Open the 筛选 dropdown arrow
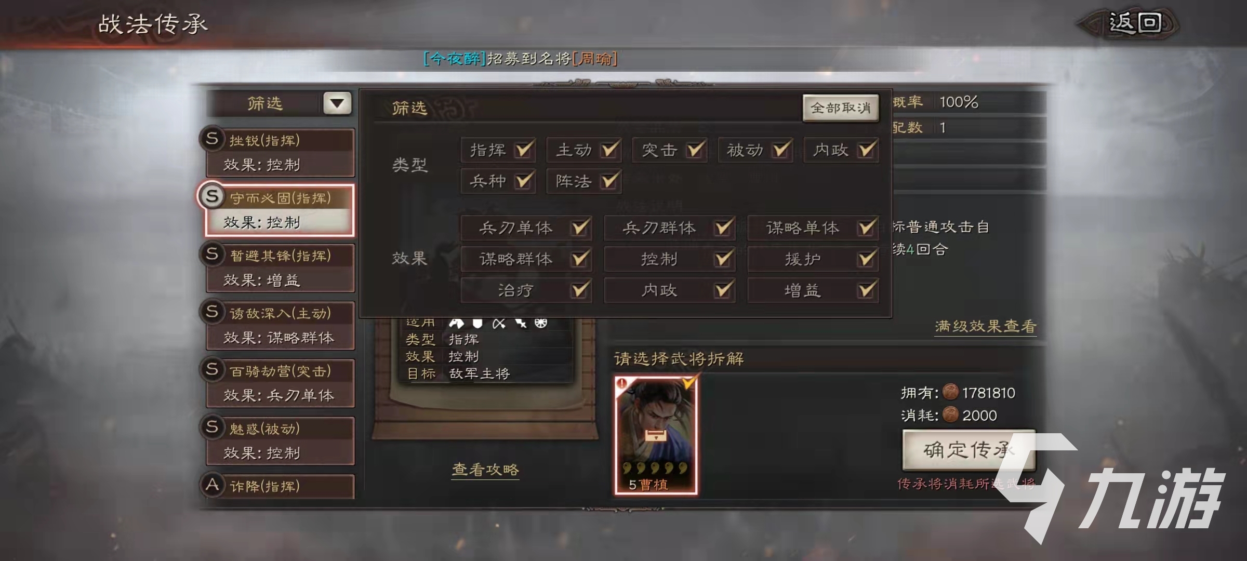This screenshot has height=561, width=1247. pos(337,103)
